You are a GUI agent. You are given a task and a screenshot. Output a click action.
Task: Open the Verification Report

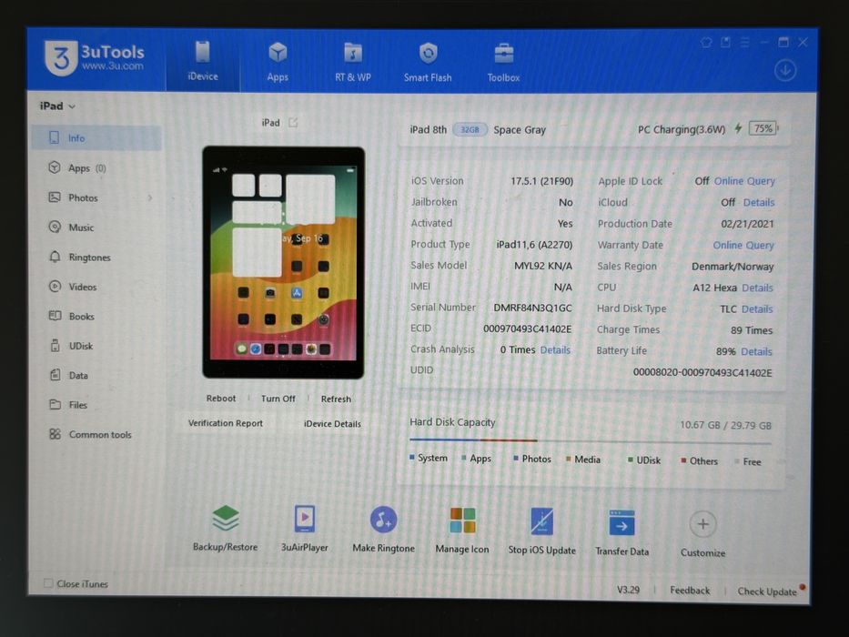[x=226, y=423]
